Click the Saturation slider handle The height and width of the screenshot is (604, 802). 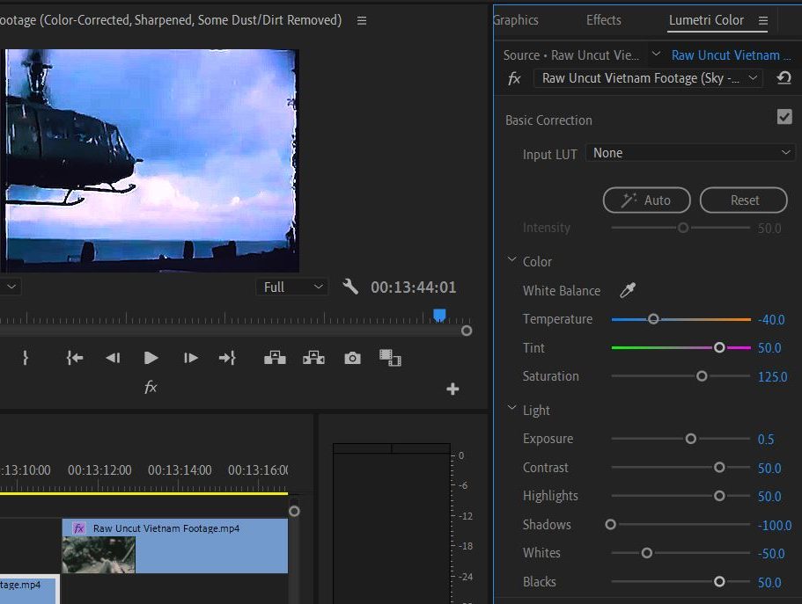702,376
